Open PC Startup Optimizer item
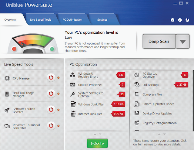 click(x=150, y=75)
